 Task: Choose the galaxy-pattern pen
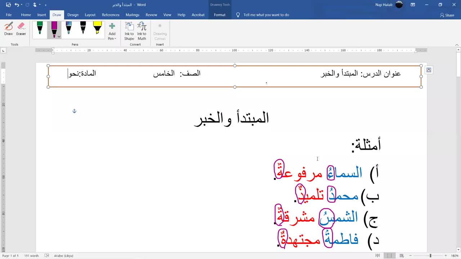pos(68,28)
